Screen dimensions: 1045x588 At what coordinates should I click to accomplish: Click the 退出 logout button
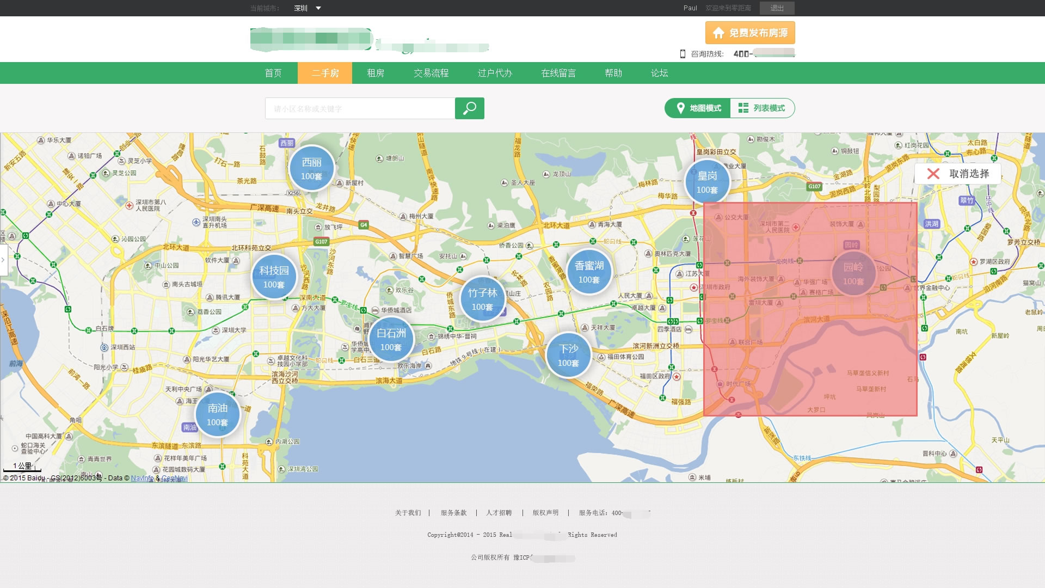(777, 8)
